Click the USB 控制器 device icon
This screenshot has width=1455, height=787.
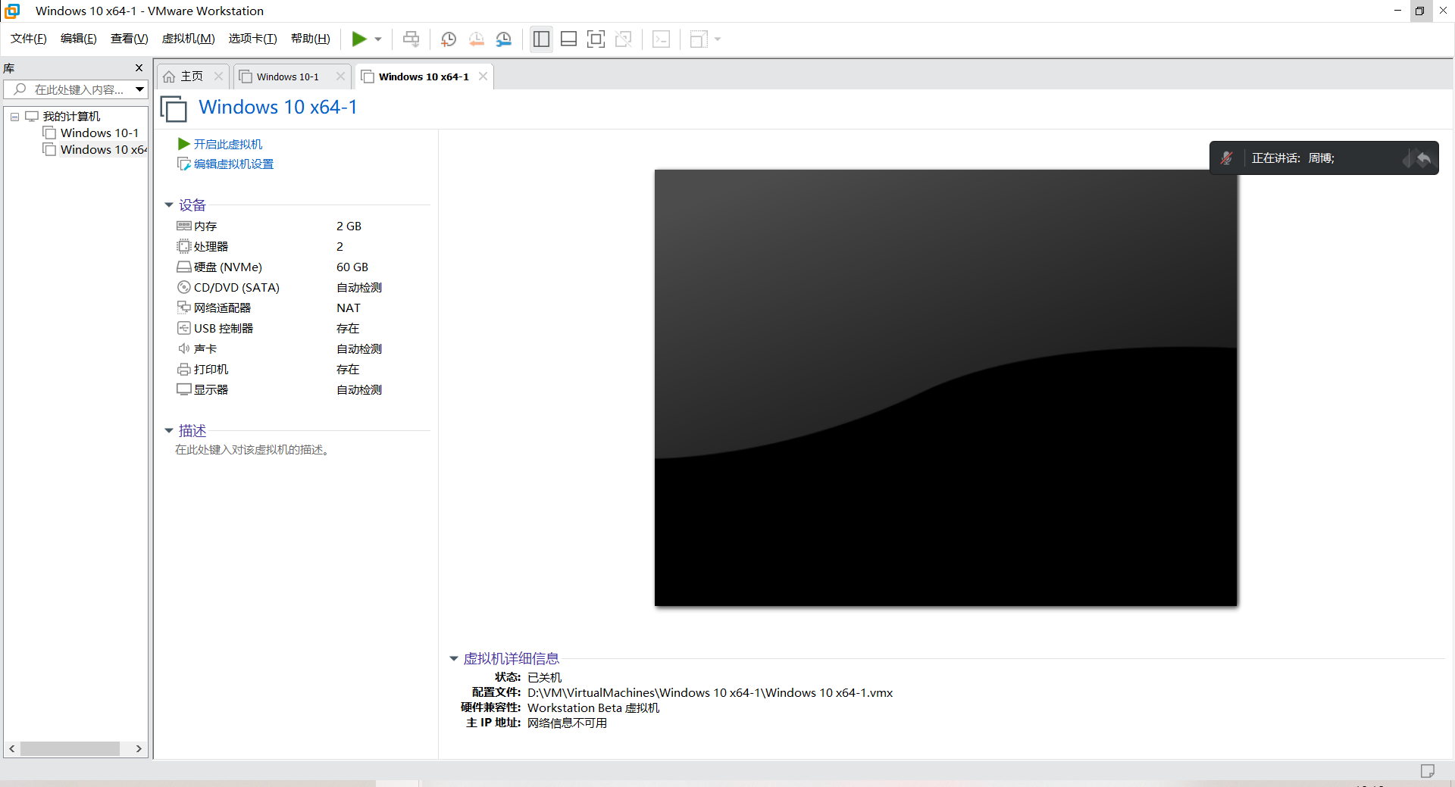point(183,328)
